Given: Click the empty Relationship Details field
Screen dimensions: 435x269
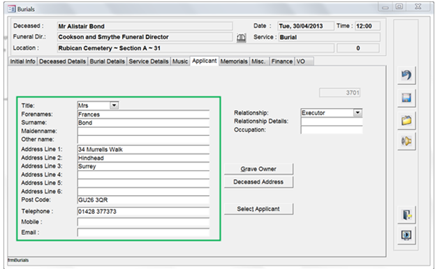Looking at the screenshot, I should pos(332,121).
